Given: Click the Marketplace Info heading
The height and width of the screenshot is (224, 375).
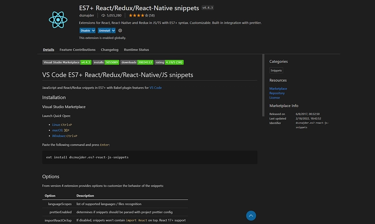Looking at the screenshot, I should 284,105.
